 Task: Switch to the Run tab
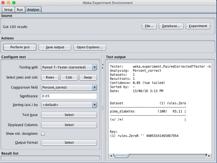tap(20, 10)
